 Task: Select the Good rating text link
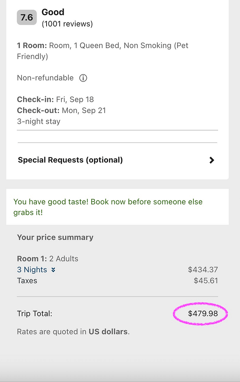point(53,12)
